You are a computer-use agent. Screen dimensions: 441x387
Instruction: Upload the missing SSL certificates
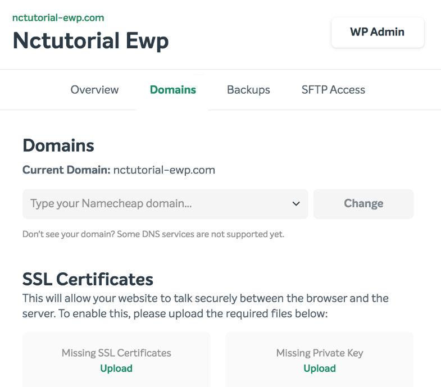(116, 368)
